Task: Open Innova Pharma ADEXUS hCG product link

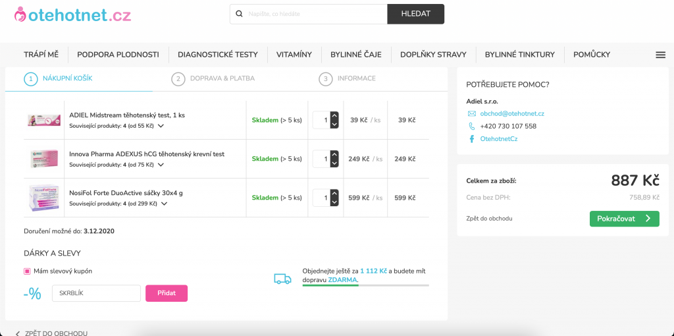Action: click(x=147, y=154)
